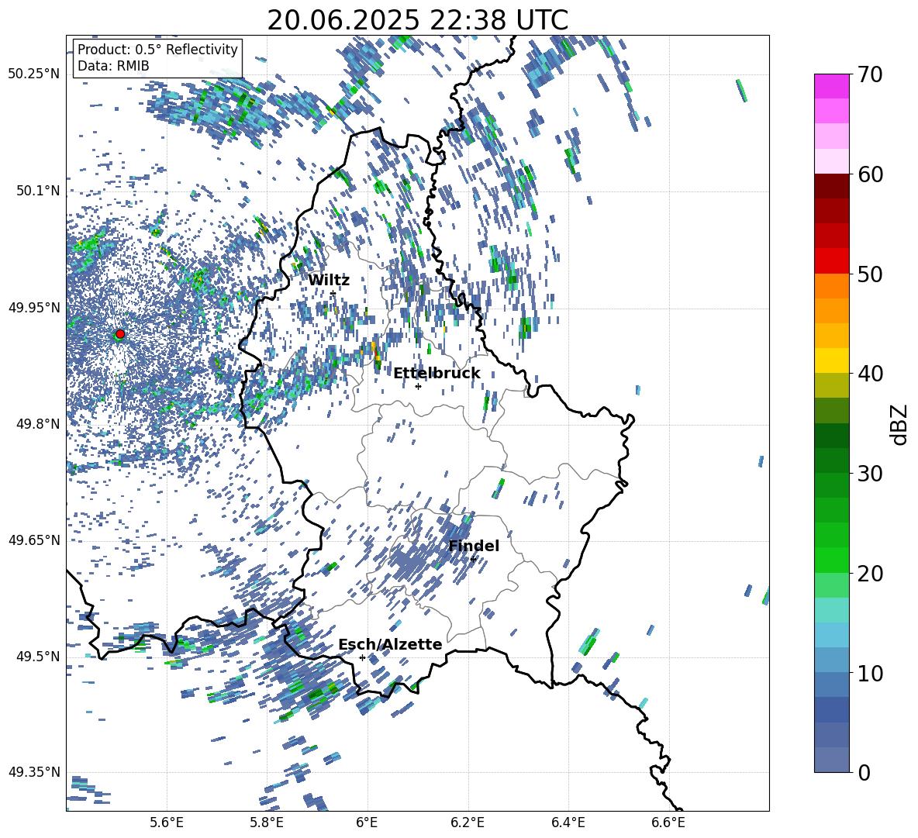Click the 49.35°N latitude label
918x838 pixels.
[34, 772]
